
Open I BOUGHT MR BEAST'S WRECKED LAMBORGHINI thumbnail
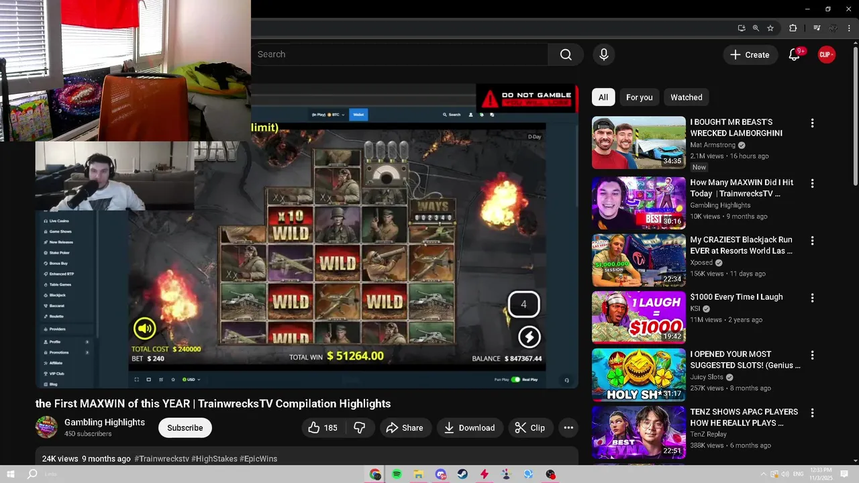[638, 143]
